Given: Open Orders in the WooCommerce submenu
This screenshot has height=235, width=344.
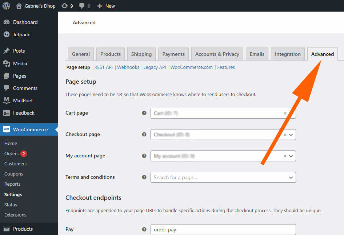Looking at the screenshot, I should [11, 154].
